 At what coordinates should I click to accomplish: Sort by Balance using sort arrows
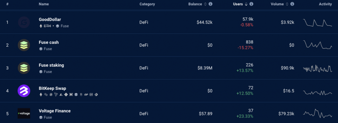205,4
